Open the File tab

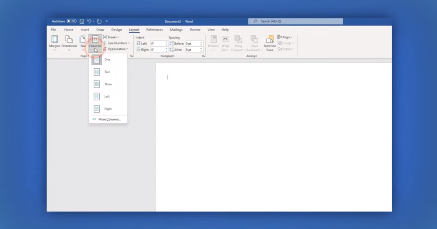click(x=54, y=30)
